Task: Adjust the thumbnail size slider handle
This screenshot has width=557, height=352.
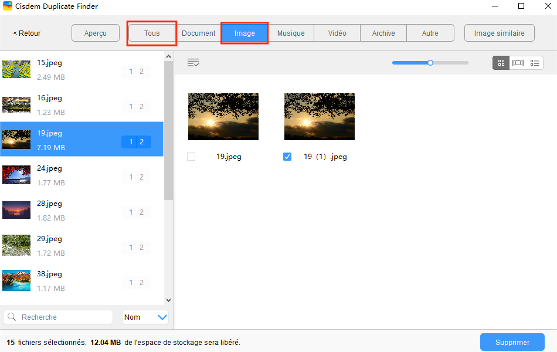Action: [430, 63]
